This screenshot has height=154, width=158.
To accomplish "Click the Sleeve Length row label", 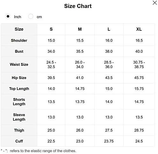I will 19,117.
